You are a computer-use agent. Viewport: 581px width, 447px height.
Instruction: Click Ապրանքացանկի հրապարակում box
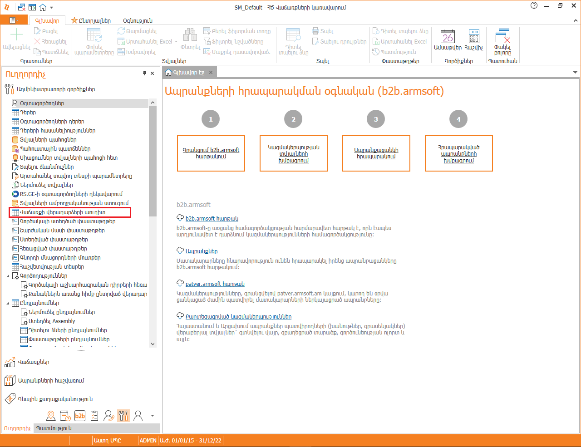376,153
